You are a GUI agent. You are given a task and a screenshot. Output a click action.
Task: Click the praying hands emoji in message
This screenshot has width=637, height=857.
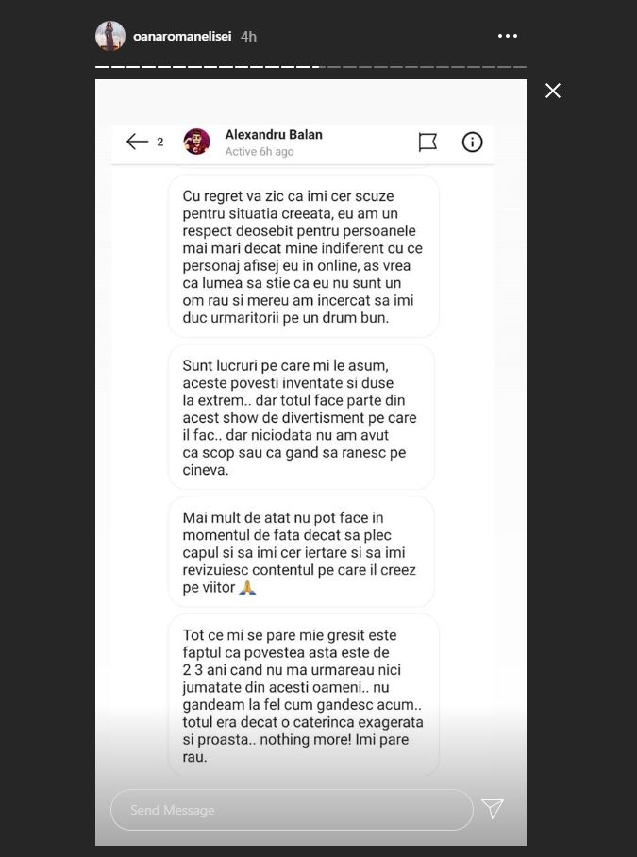pyautogui.click(x=247, y=587)
